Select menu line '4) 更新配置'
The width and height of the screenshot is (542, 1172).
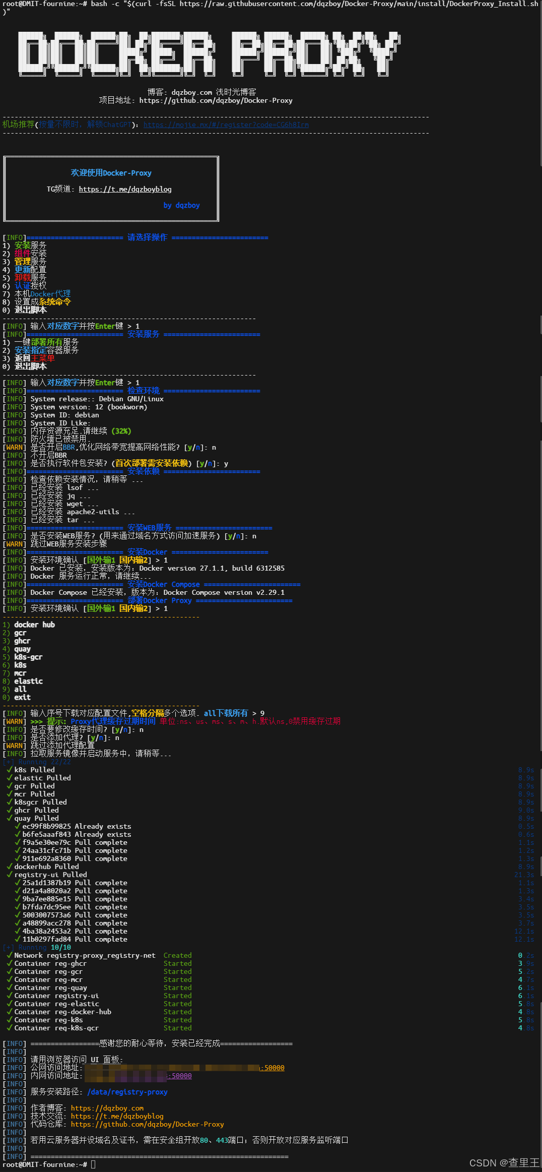[x=24, y=270]
